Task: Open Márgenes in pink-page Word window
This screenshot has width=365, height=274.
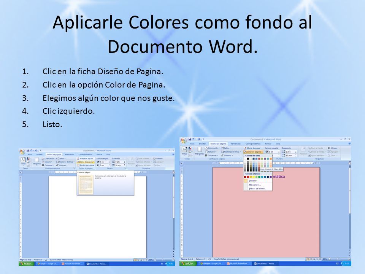Action: (200, 151)
